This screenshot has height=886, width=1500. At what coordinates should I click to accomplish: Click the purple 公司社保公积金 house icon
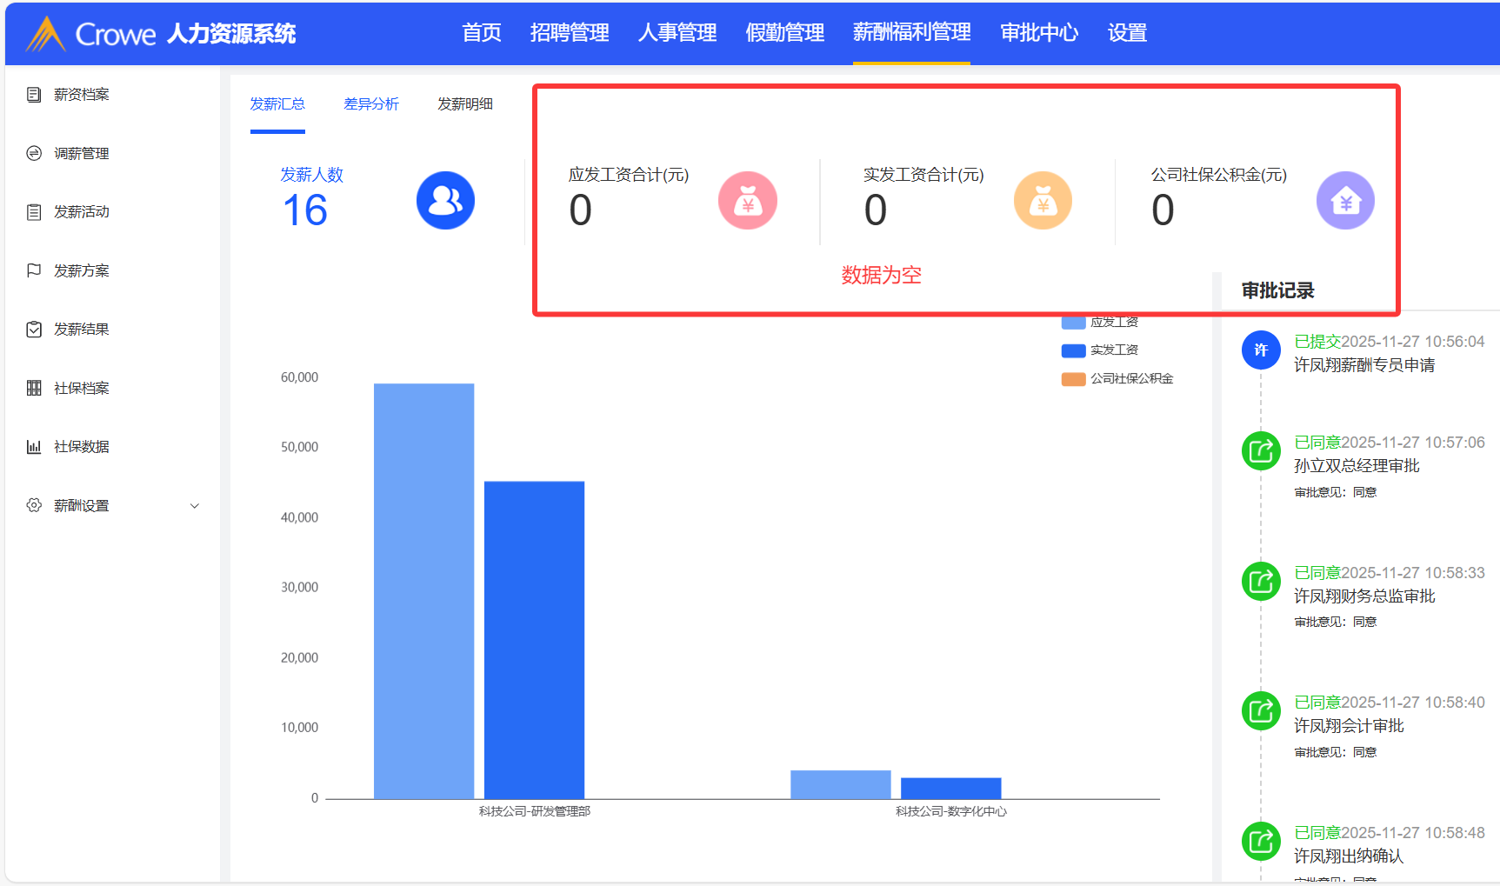point(1345,201)
